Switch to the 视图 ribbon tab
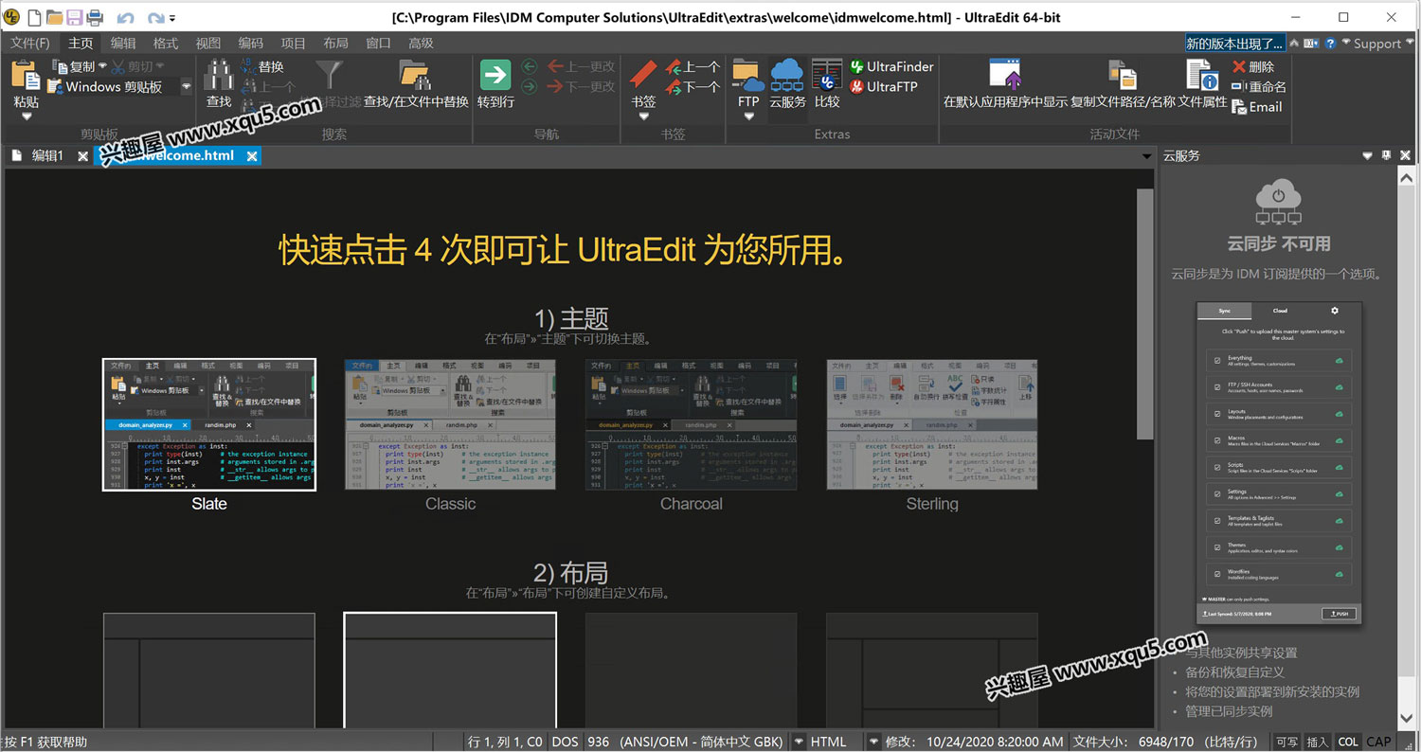1421x752 pixels. click(208, 43)
